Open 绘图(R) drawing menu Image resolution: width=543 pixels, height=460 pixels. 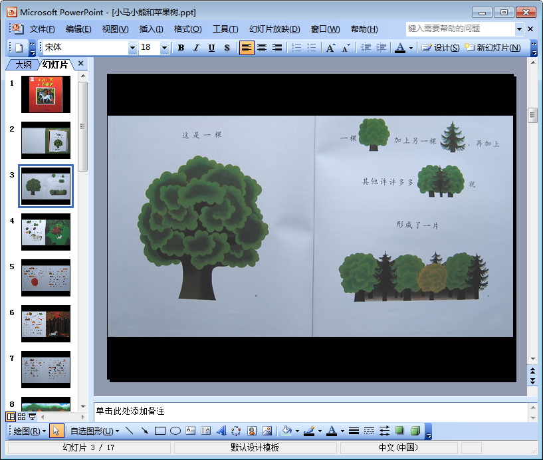[x=29, y=431]
